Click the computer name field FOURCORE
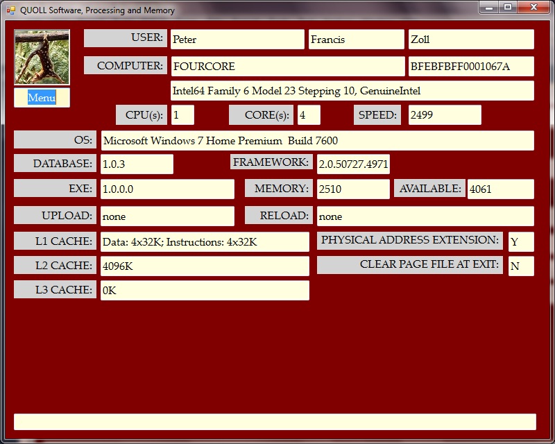 (x=287, y=67)
